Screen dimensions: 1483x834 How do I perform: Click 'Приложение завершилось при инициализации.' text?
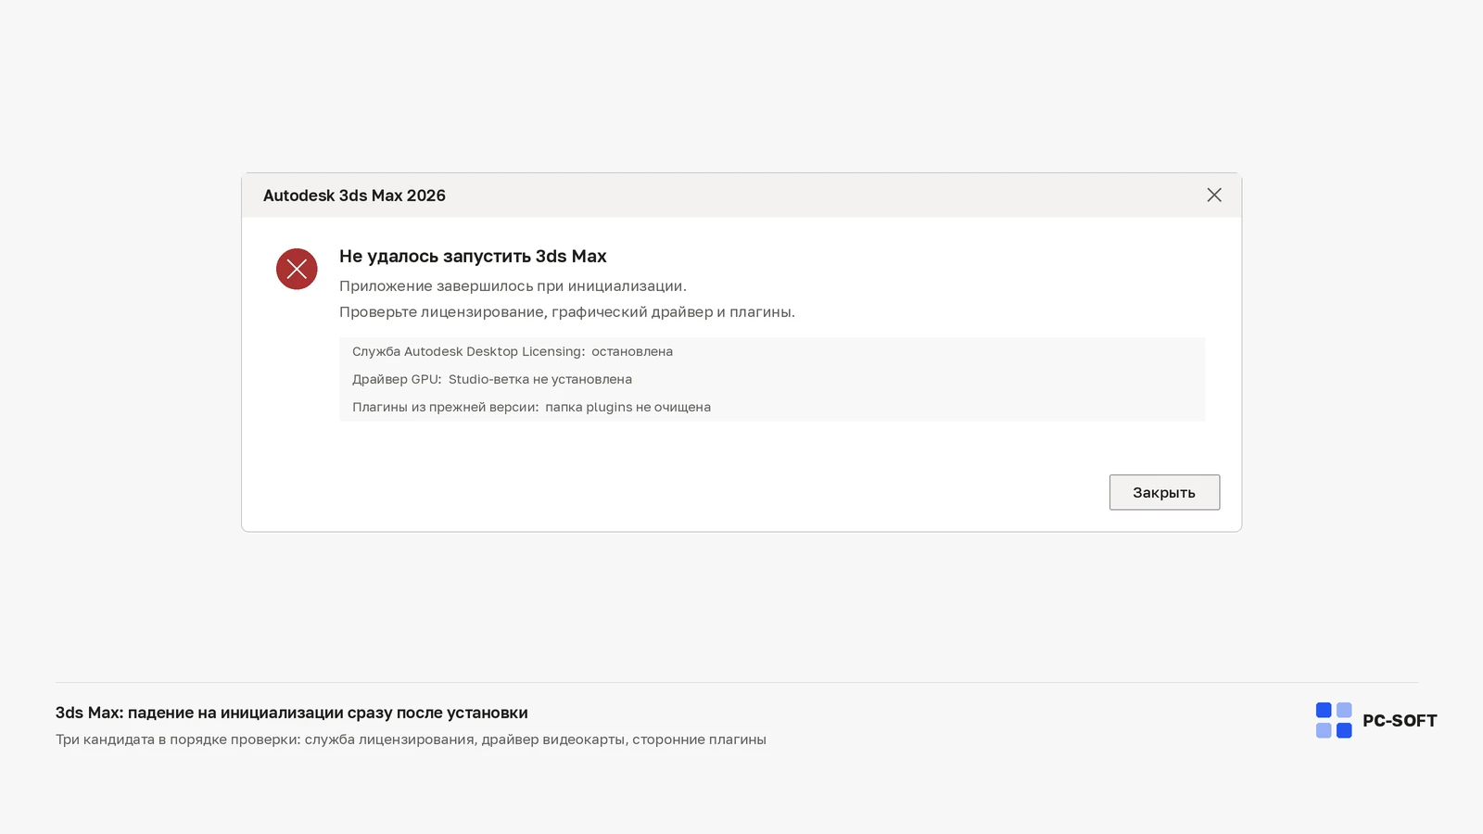point(513,285)
